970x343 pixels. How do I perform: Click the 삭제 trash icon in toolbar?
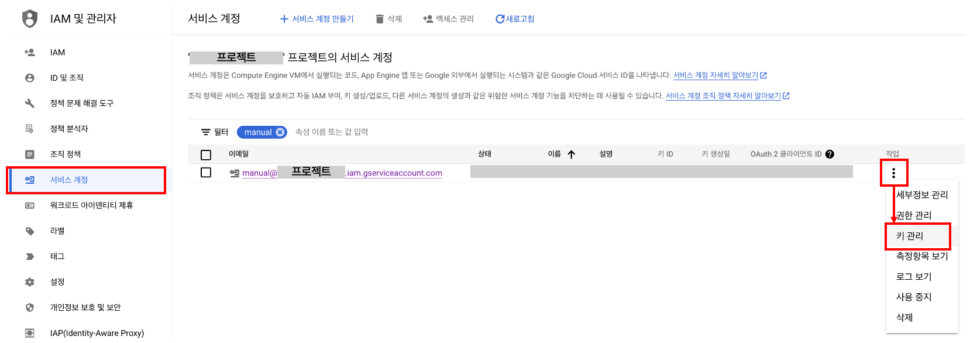tap(380, 19)
